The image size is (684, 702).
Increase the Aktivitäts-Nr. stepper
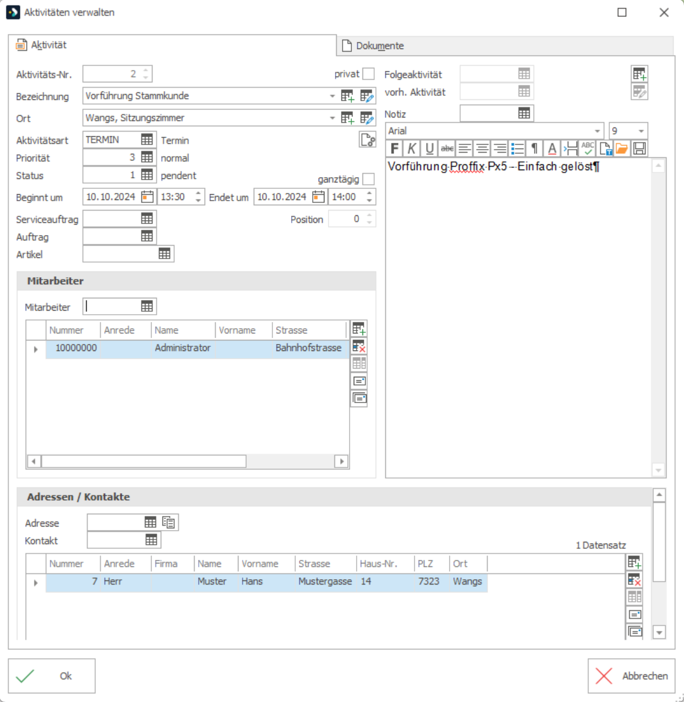coord(146,70)
